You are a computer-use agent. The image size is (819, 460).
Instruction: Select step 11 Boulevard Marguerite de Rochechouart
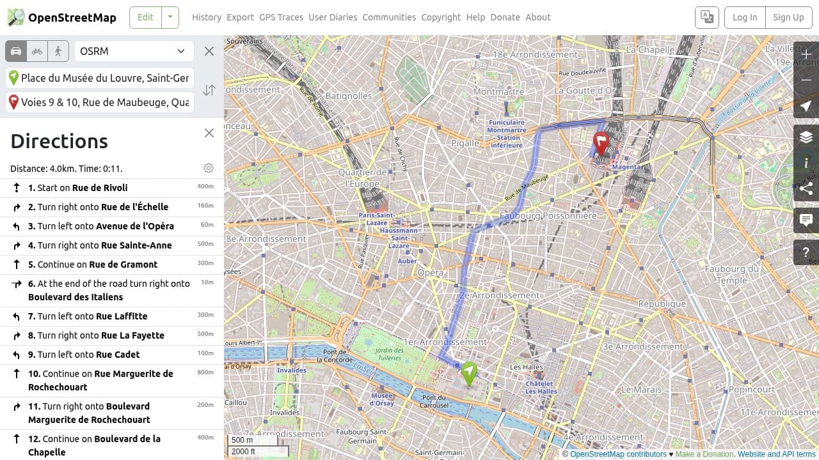point(112,413)
